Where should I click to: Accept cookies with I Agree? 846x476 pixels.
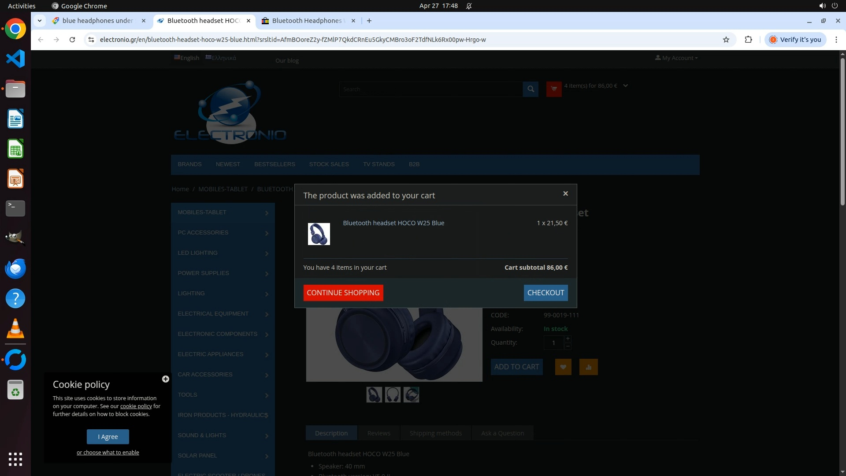[108, 437]
